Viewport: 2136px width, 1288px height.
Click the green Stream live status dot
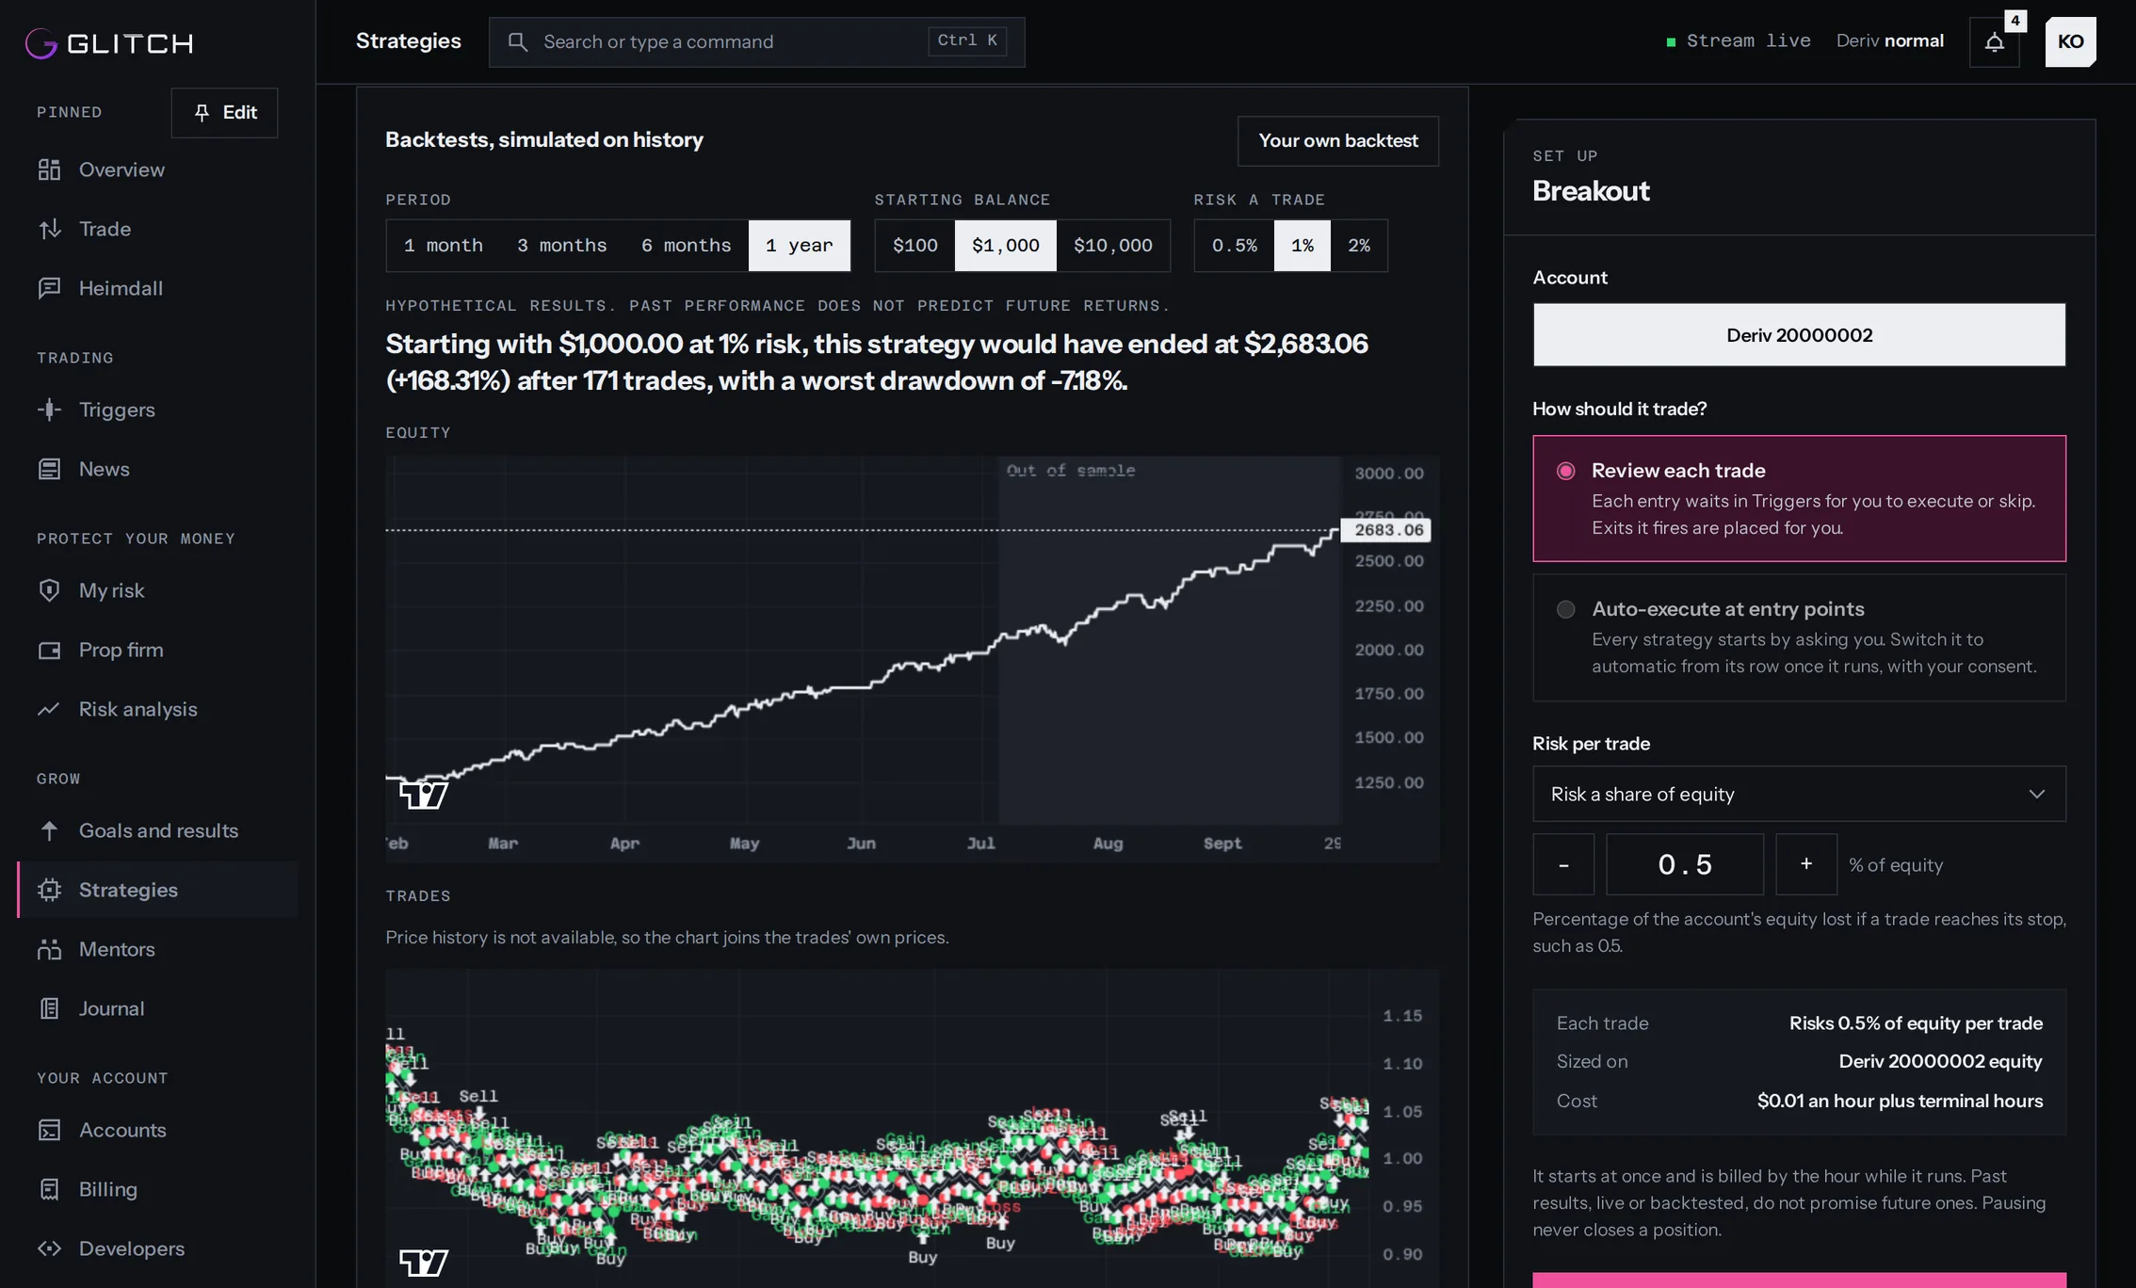click(x=1671, y=41)
